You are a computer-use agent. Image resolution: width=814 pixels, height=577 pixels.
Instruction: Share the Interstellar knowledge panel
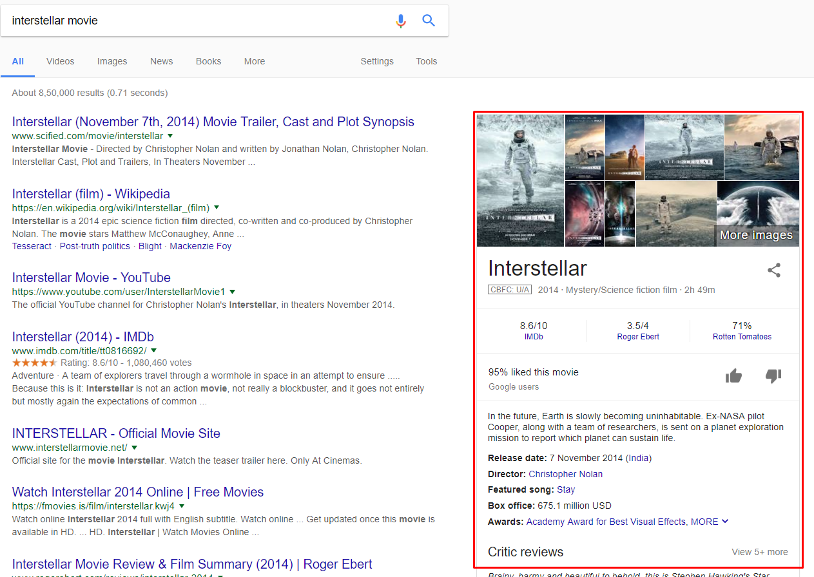774,270
